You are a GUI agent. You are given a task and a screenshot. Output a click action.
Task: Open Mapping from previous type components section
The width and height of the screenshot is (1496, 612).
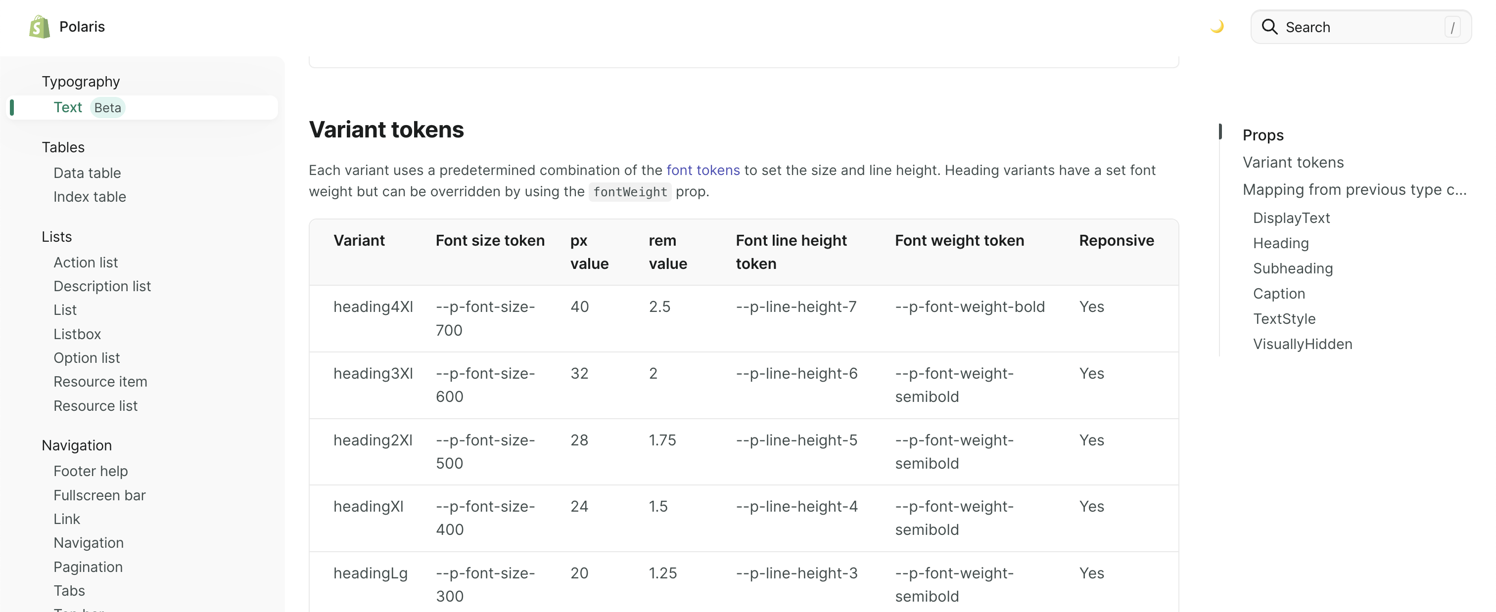(1354, 190)
